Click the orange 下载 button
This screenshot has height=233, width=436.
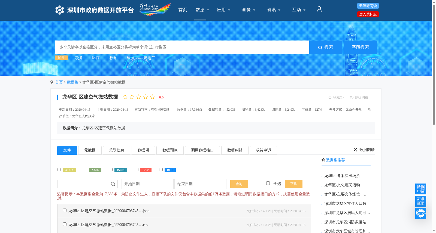(x=293, y=184)
